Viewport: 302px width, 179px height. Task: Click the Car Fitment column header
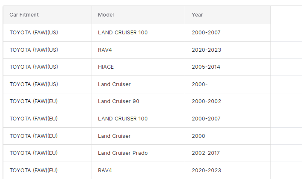click(x=24, y=15)
